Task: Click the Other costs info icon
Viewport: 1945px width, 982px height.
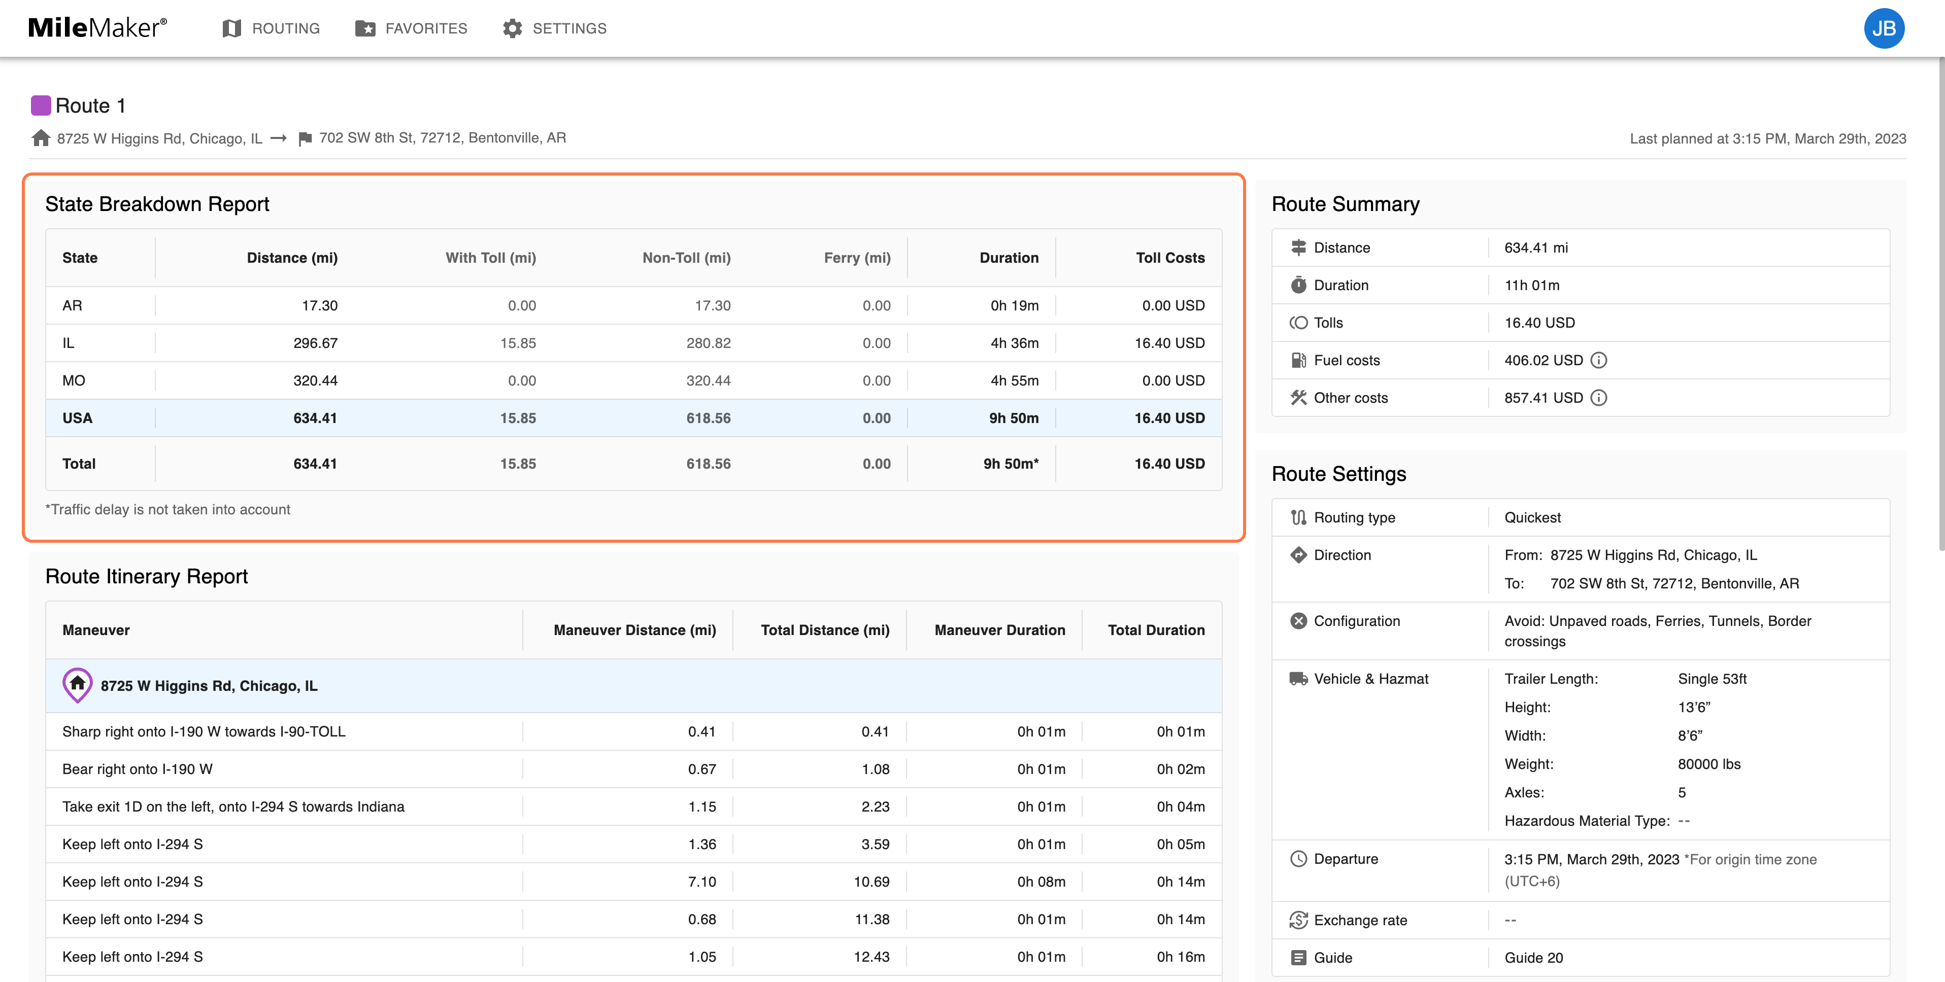Action: (x=1598, y=399)
